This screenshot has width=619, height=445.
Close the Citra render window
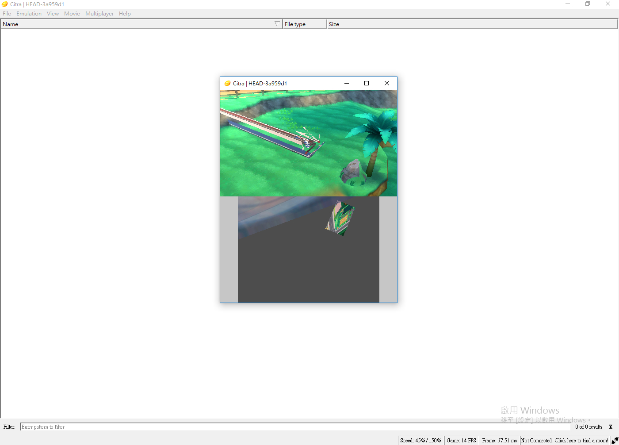(387, 83)
